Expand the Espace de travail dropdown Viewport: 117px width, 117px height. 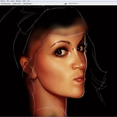click(x=73, y=3)
